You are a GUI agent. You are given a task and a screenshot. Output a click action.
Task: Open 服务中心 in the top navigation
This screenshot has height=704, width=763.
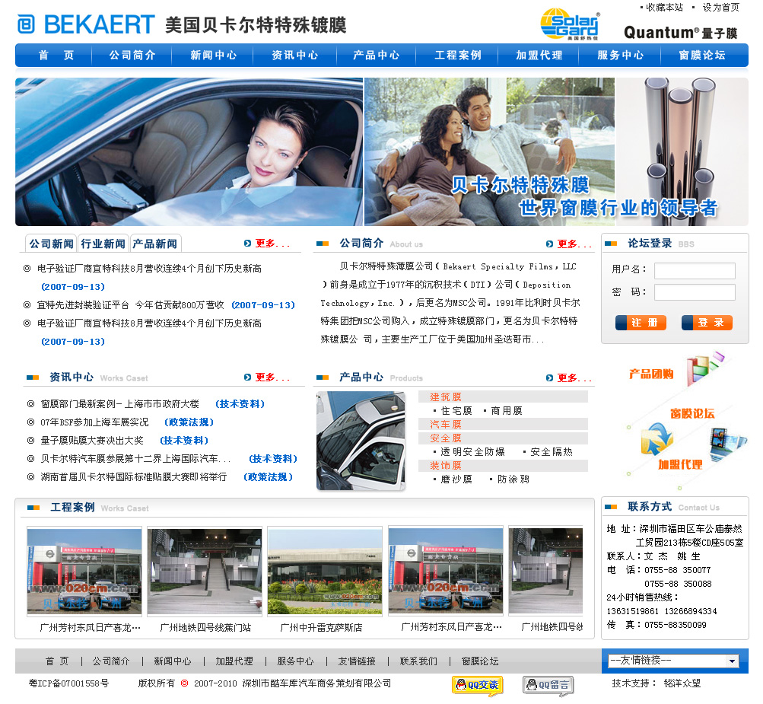[x=621, y=55]
